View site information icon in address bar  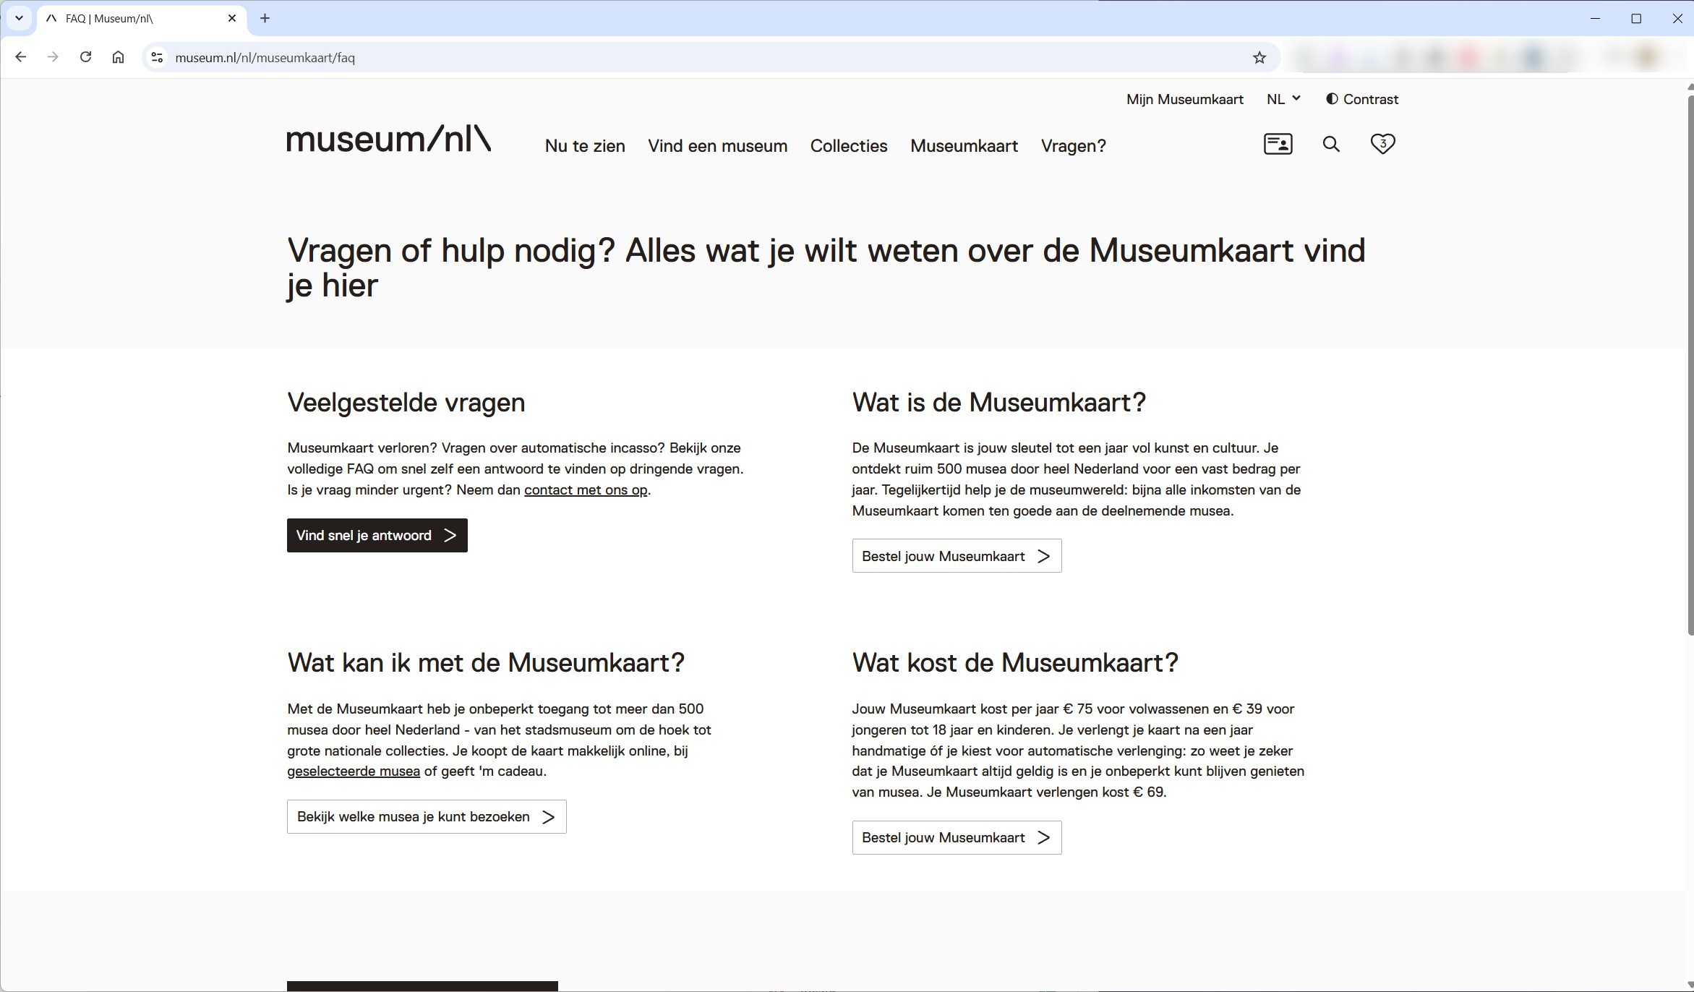[x=157, y=57]
